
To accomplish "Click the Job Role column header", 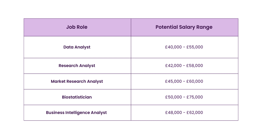I will [x=77, y=27].
